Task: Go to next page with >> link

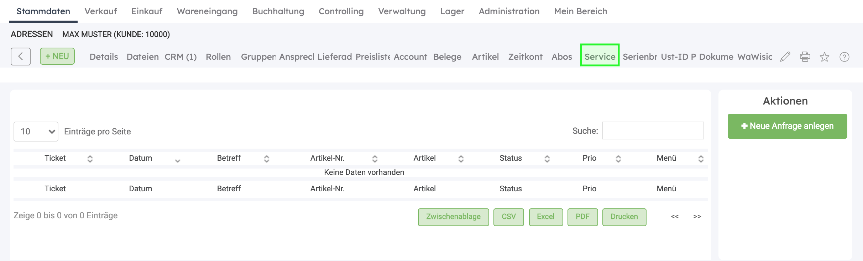Action: 697,216
